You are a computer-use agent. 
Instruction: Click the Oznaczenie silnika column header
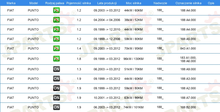(188, 3)
